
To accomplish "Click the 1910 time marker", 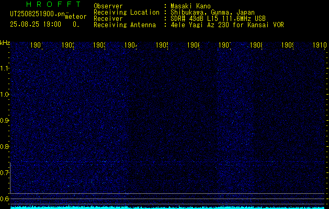I will 320,45.
